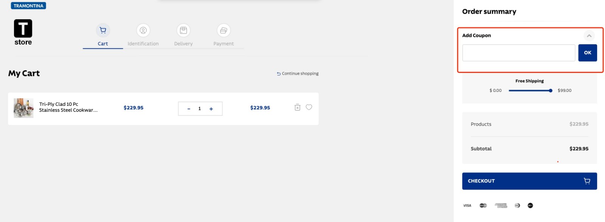Image resolution: width=605 pixels, height=222 pixels.
Task: Click the Subtotal label
Action: pyautogui.click(x=481, y=149)
